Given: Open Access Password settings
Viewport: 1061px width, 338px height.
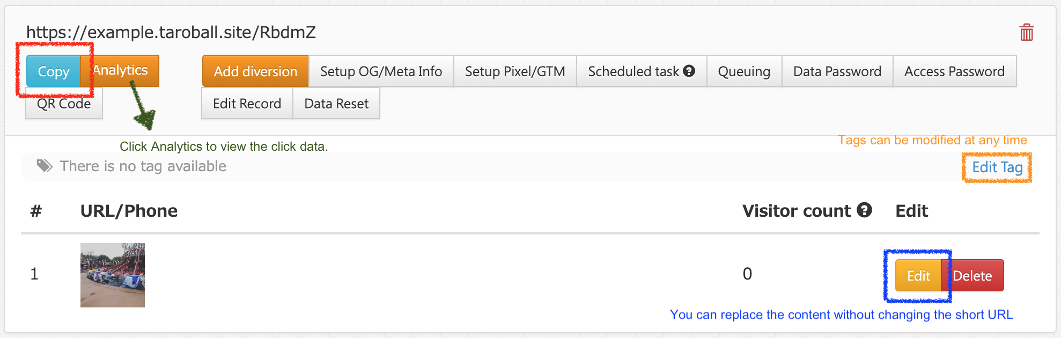Looking at the screenshot, I should point(954,71).
